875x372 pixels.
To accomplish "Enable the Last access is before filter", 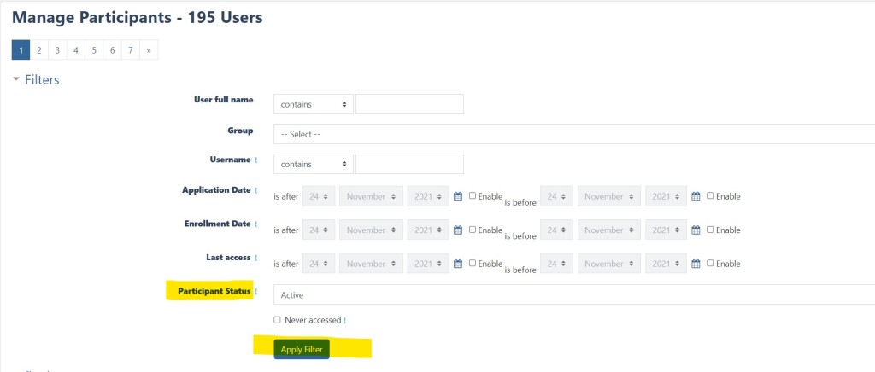I will [710, 264].
